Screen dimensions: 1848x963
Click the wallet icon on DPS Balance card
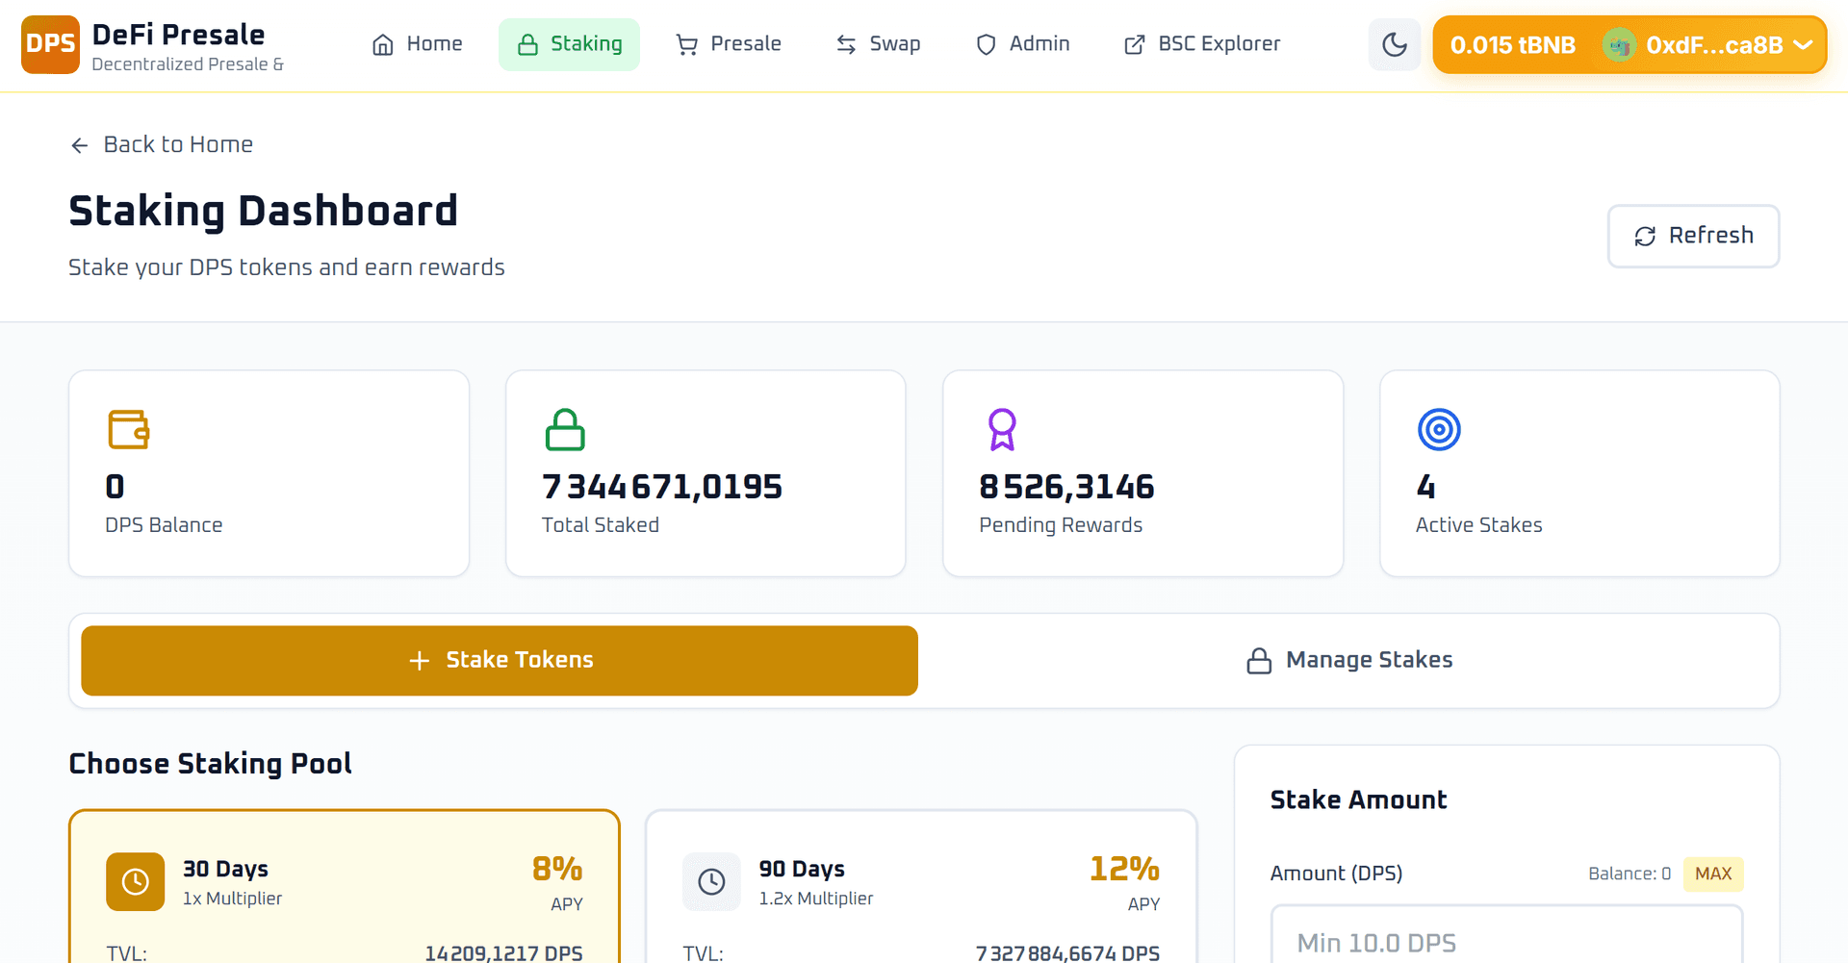128,429
